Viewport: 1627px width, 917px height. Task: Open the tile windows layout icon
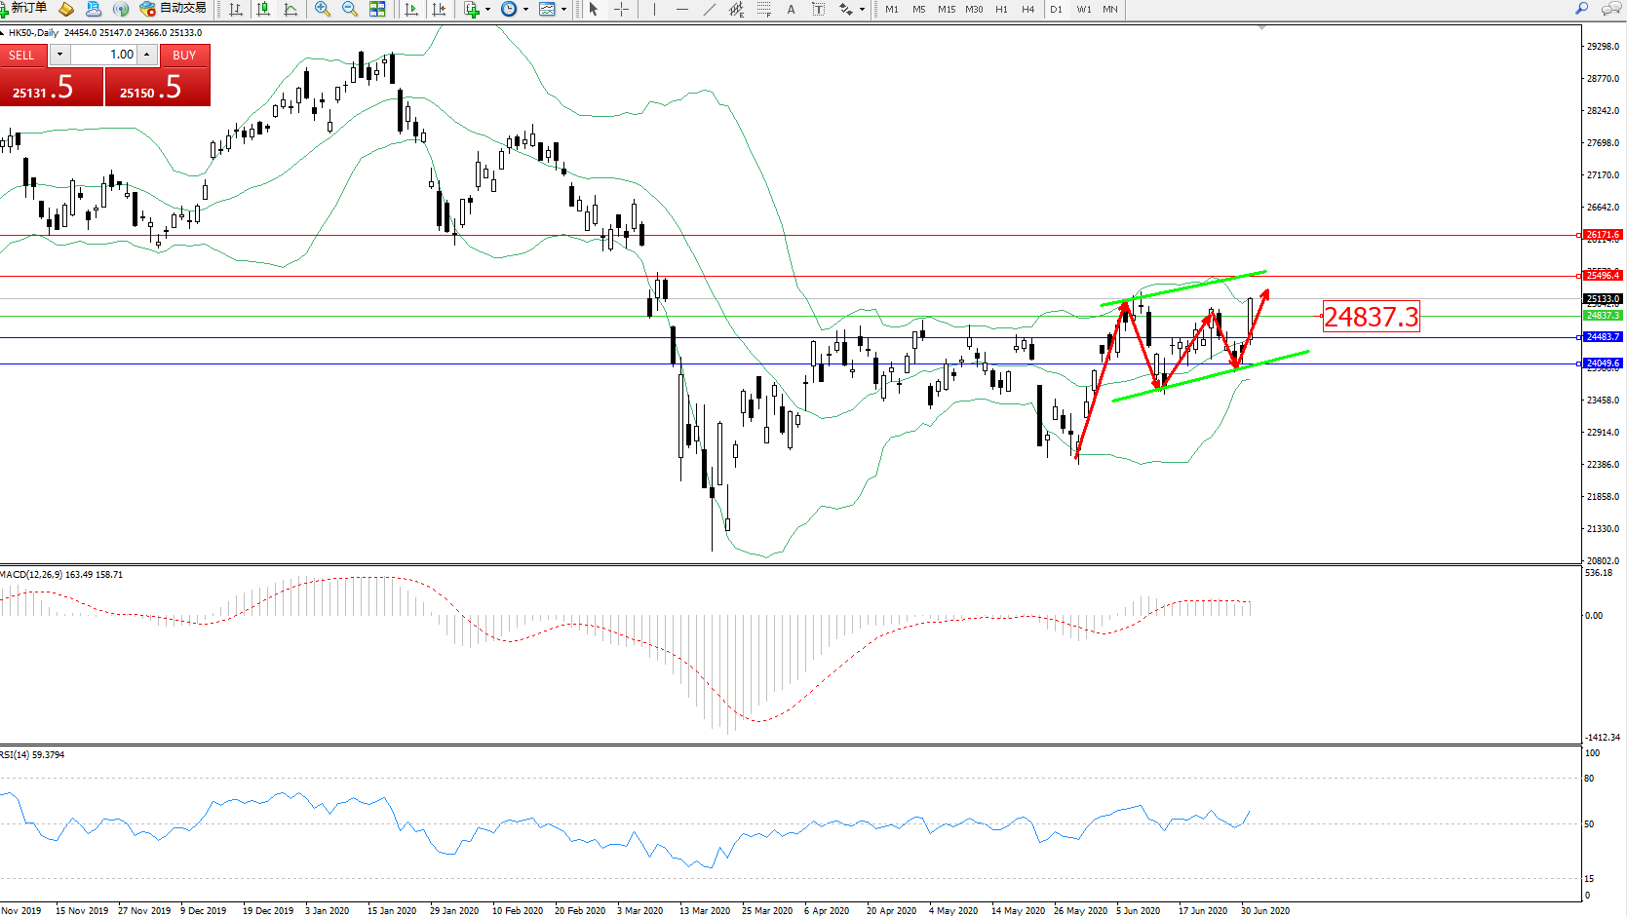(377, 9)
